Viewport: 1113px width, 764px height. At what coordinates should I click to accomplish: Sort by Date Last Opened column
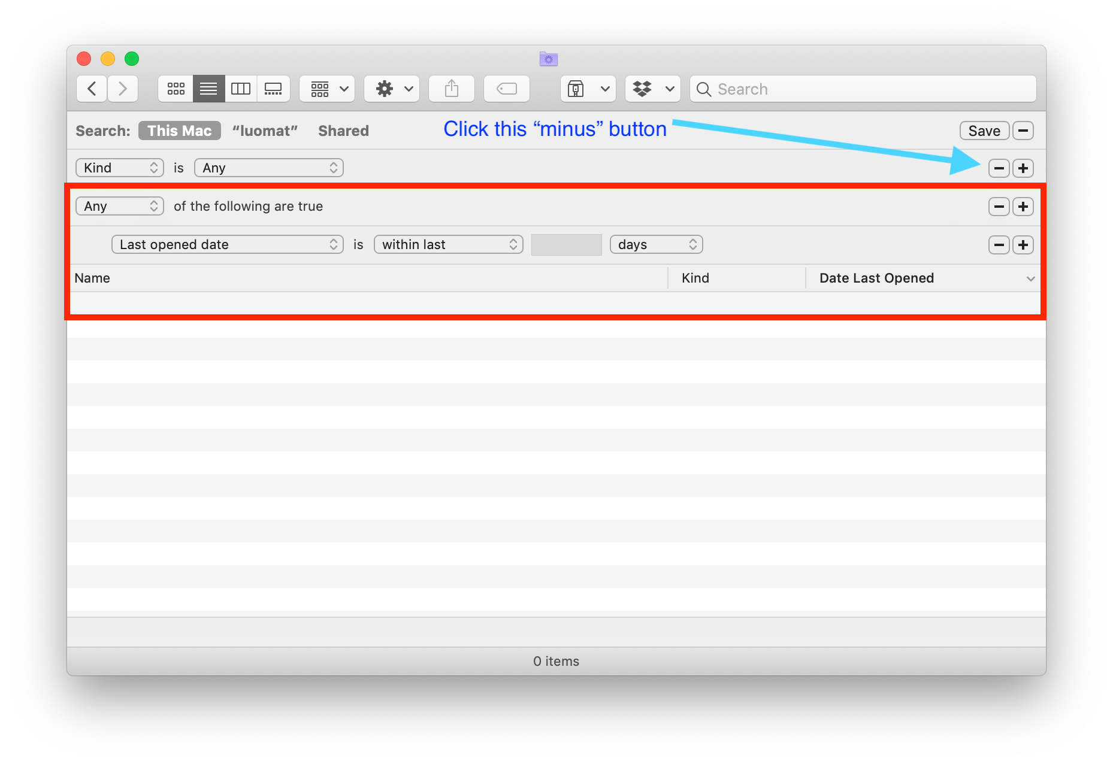pos(876,278)
